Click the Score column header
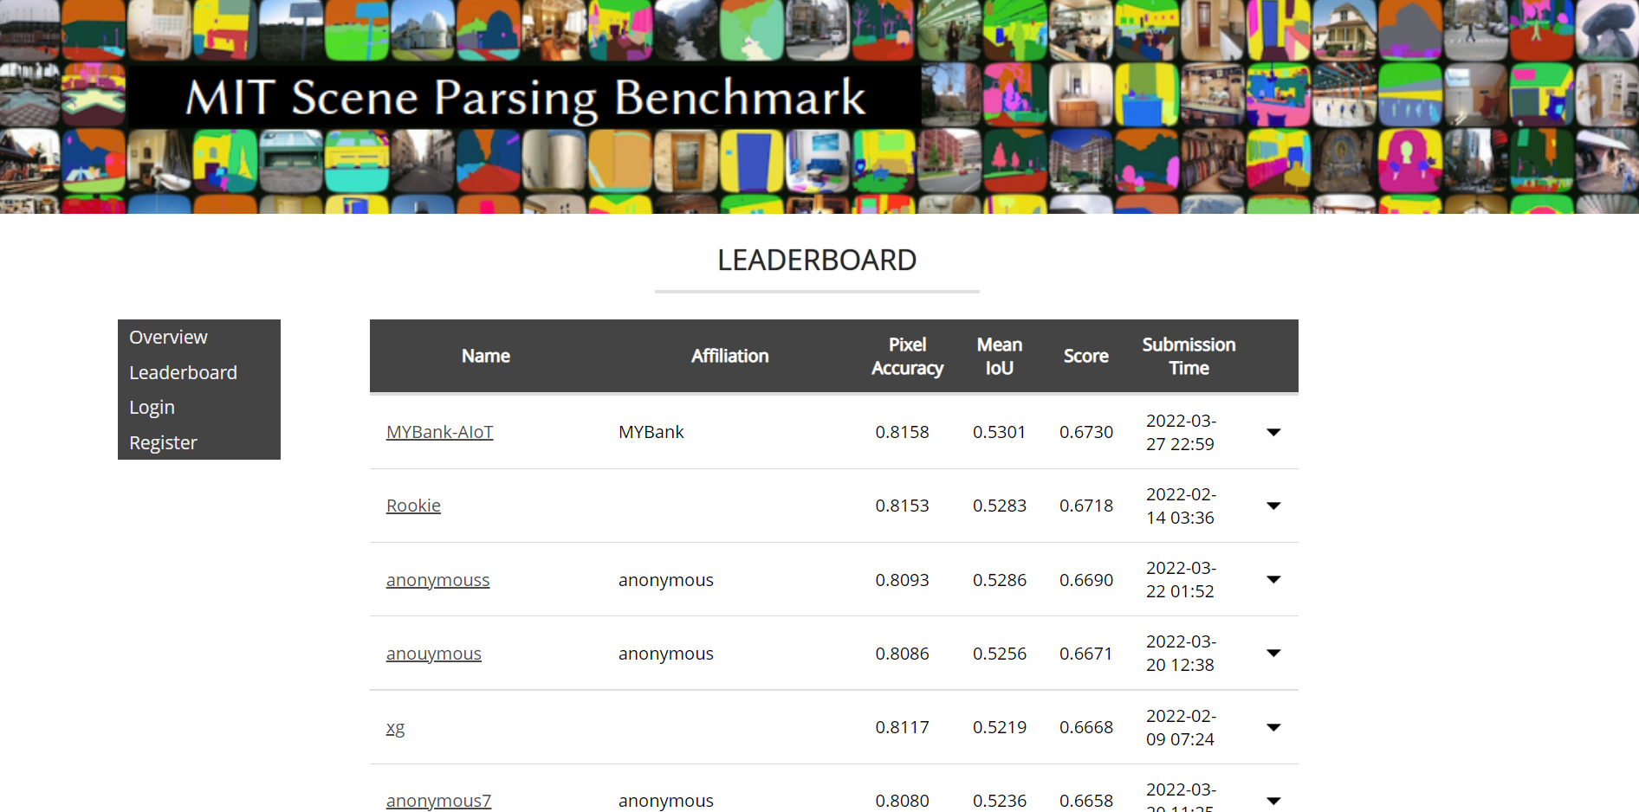 [1085, 356]
